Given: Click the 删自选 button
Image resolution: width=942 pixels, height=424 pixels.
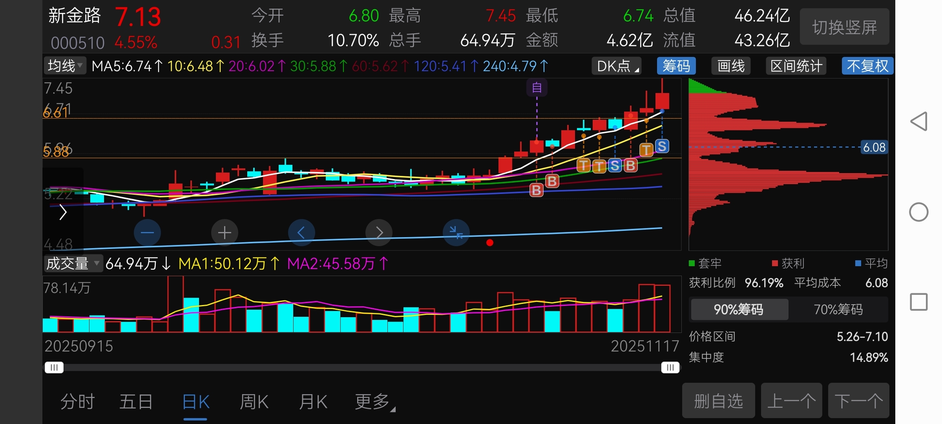Looking at the screenshot, I should coord(718,401).
